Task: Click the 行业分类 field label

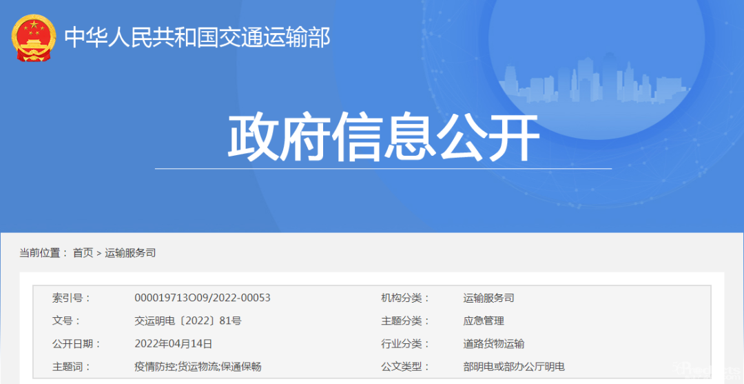Action: 405,343
